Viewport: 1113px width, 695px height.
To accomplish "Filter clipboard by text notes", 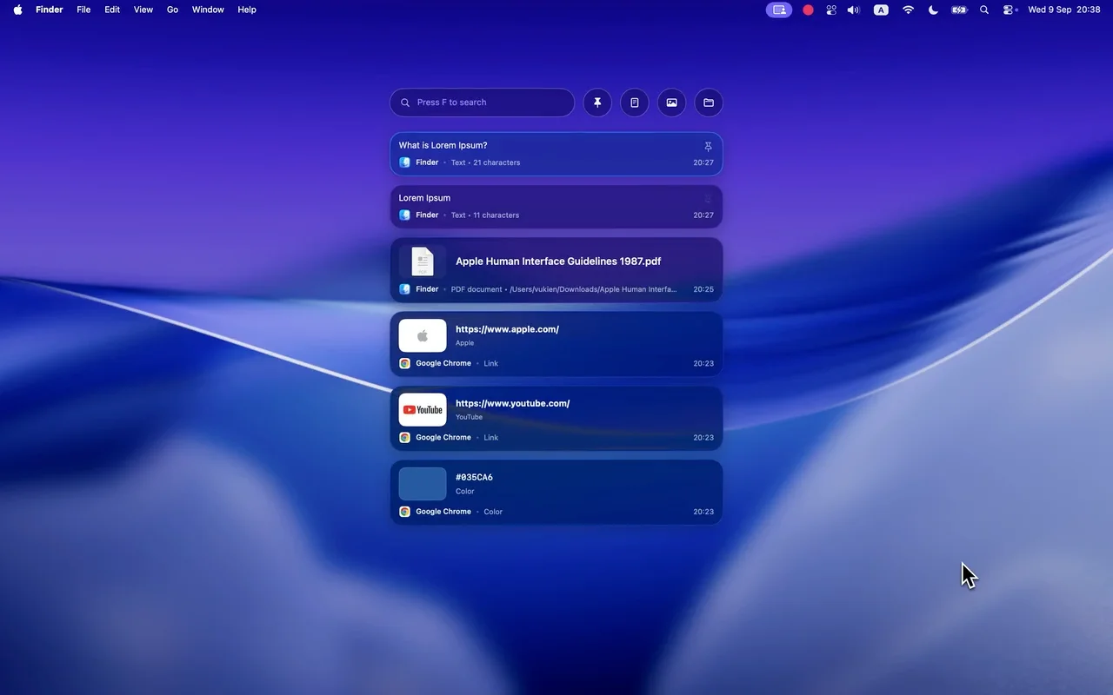I will (x=635, y=103).
